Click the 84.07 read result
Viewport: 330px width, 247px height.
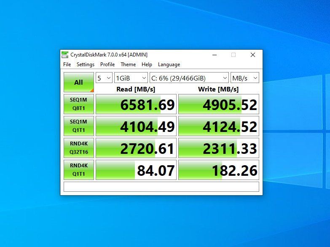pyautogui.click(x=136, y=170)
